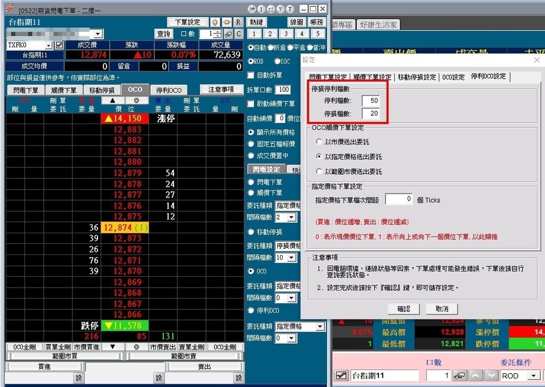Open 間隔檔數 dropdown showing 10

[x=291, y=258]
